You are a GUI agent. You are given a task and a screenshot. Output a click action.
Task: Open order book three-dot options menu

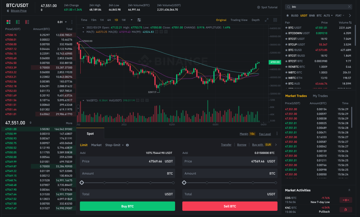point(72,22)
